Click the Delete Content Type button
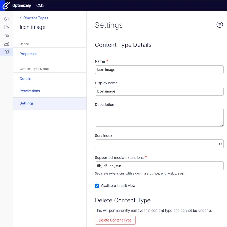227x227 pixels. [115, 220]
